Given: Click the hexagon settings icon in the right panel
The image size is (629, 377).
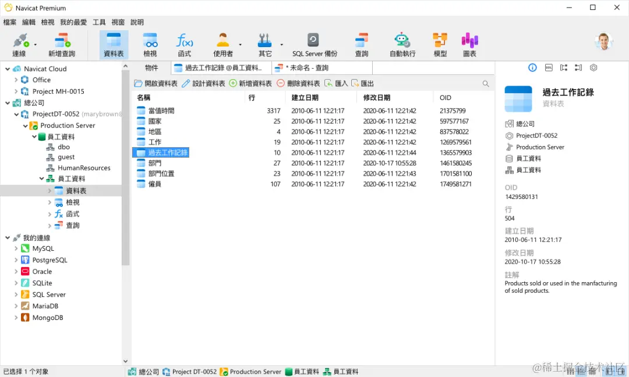Looking at the screenshot, I should (593, 67).
